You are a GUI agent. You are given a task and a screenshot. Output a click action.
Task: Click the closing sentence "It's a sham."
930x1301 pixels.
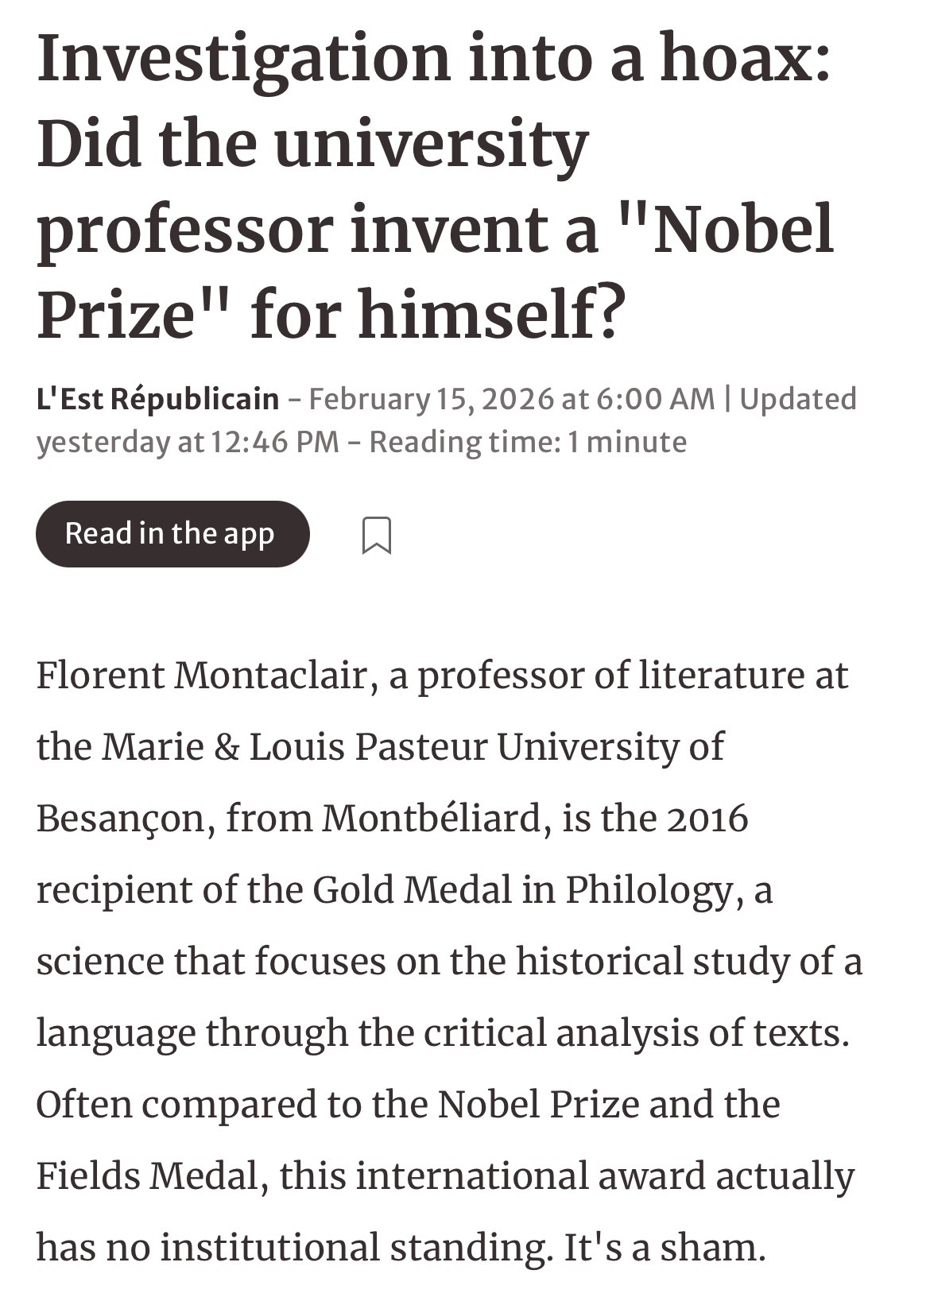pos(665,1248)
